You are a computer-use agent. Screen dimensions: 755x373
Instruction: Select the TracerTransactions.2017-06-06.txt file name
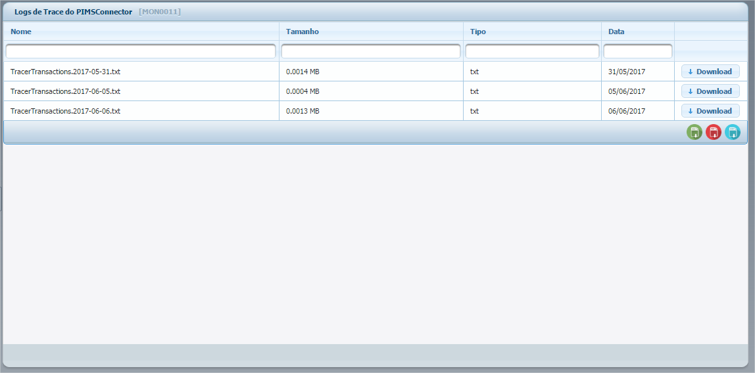click(x=66, y=111)
